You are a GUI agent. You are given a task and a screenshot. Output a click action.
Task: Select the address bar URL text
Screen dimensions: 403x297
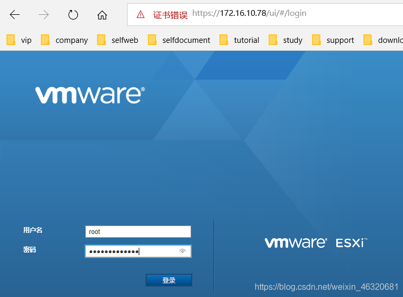point(249,13)
